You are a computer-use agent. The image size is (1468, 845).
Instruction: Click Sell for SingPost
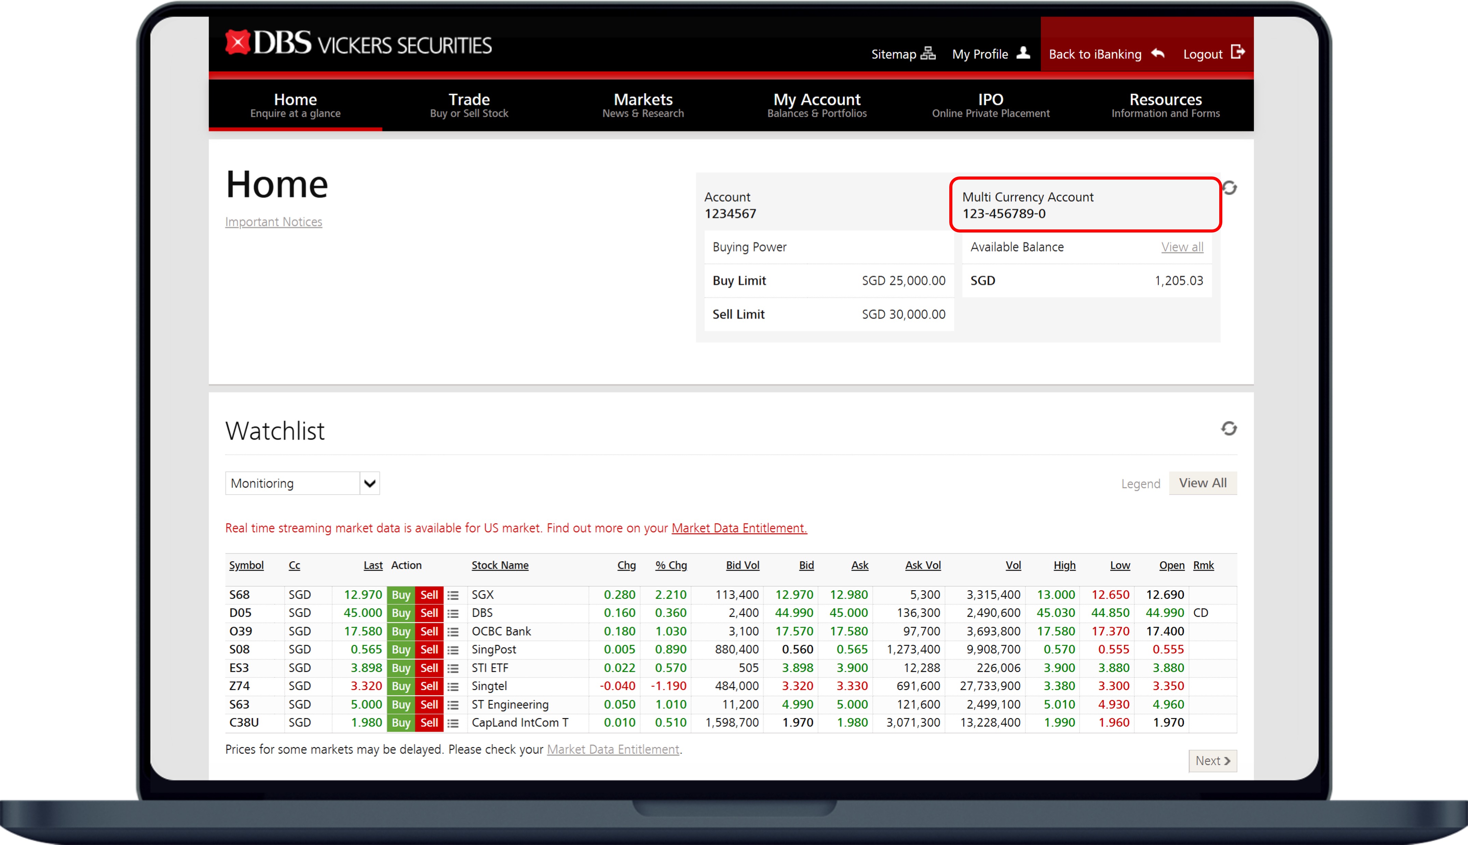(429, 649)
